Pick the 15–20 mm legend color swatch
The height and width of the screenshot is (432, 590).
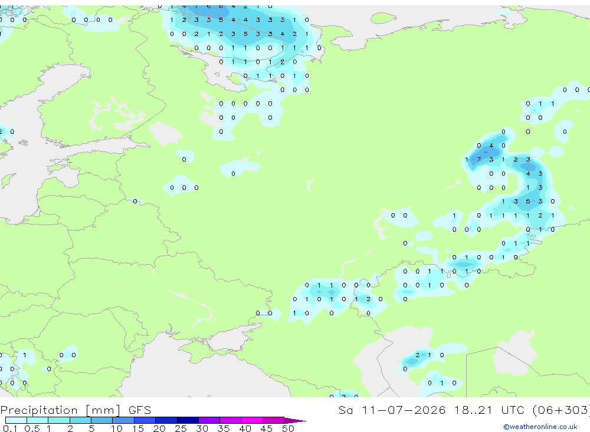coord(145,420)
